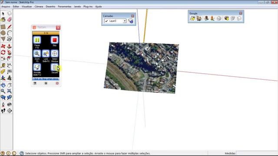Go to the Next view
Screen dimensions: 278x156
coord(10,97)
